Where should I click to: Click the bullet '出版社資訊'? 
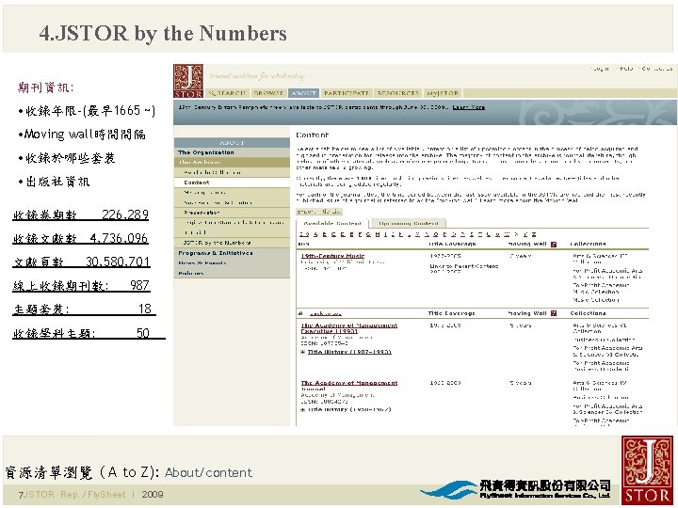tap(54, 182)
